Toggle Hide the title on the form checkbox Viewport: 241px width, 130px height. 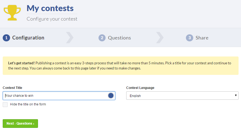point(5,105)
